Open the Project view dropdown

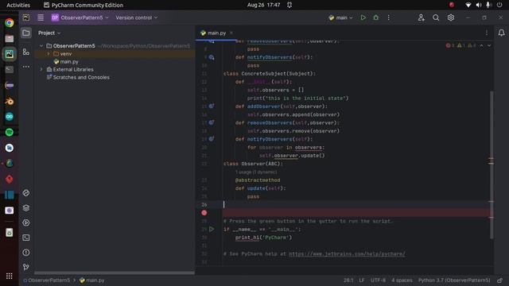(x=49, y=33)
